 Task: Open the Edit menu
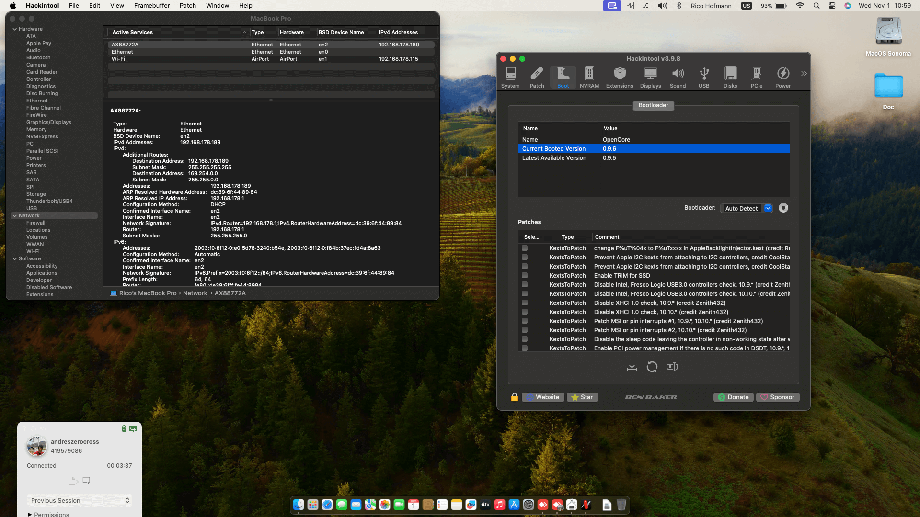[95, 6]
